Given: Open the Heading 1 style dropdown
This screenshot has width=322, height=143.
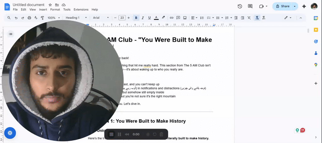Looking at the screenshot, I should [x=76, y=18].
